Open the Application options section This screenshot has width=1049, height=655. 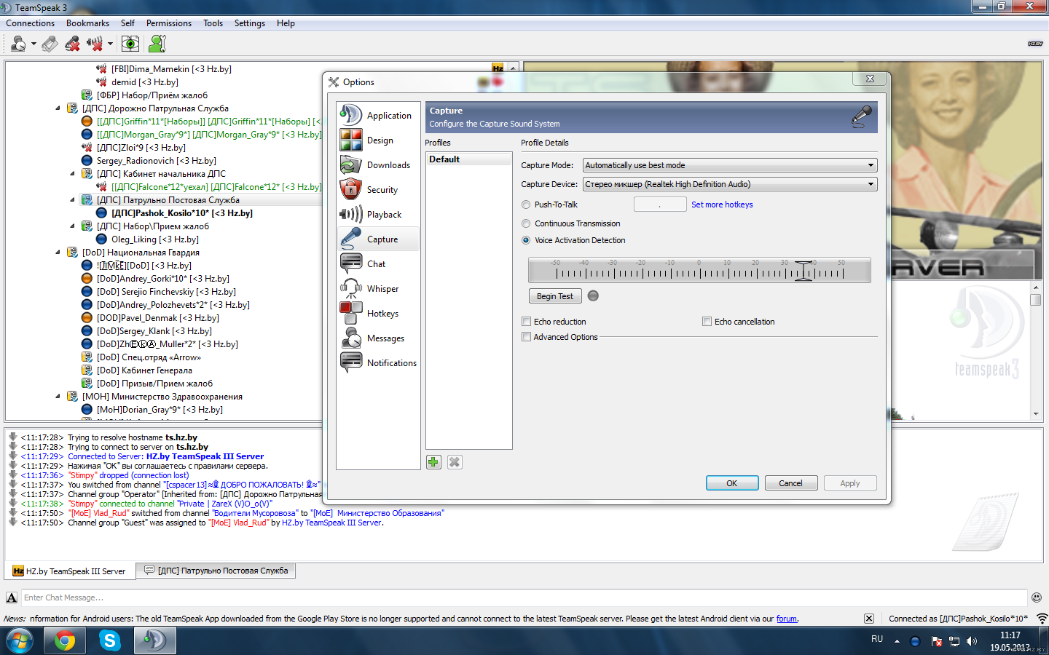[x=379, y=115]
